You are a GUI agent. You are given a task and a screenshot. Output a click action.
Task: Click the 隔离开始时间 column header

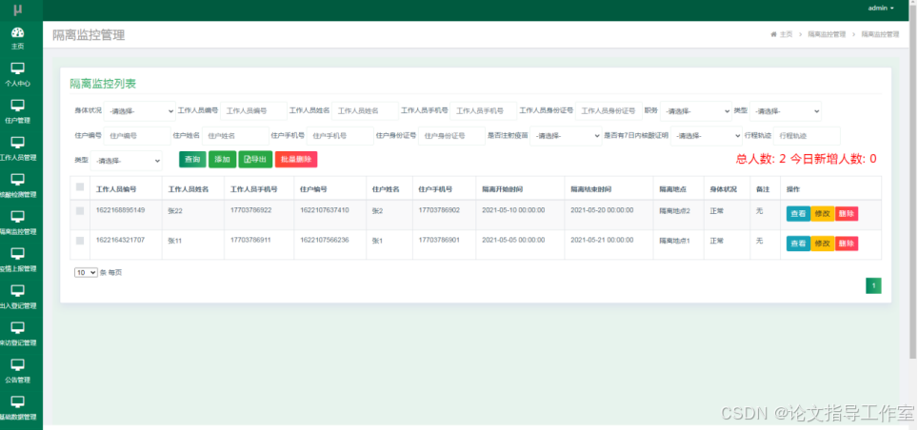pyautogui.click(x=502, y=189)
